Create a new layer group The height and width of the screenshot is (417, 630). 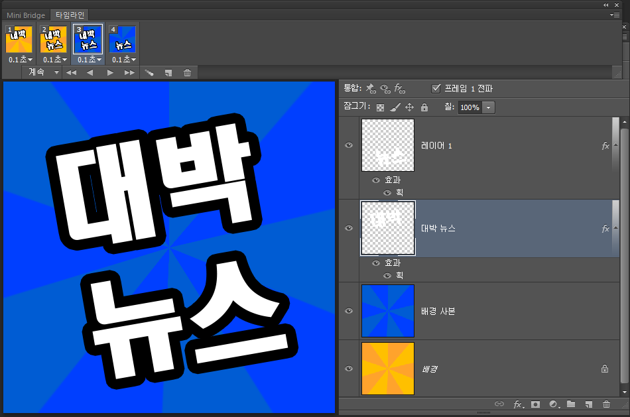571,404
